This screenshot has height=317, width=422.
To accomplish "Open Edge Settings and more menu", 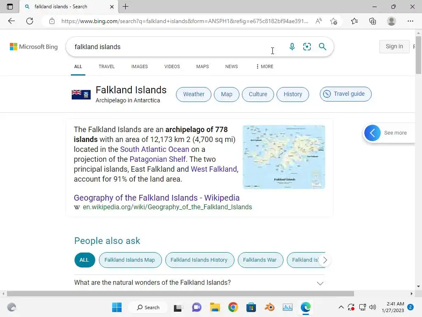I will click(x=410, y=21).
